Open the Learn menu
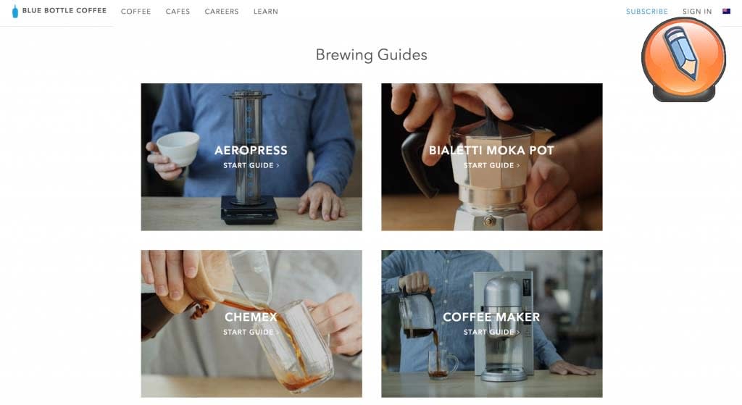This screenshot has width=742, height=405. coord(265,12)
